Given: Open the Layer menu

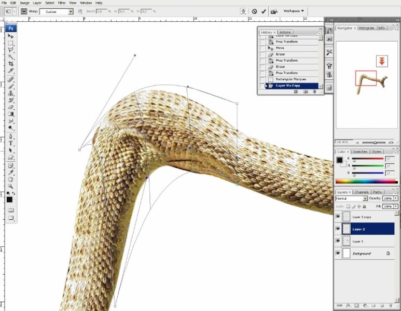Looking at the screenshot, I should coord(37,3).
